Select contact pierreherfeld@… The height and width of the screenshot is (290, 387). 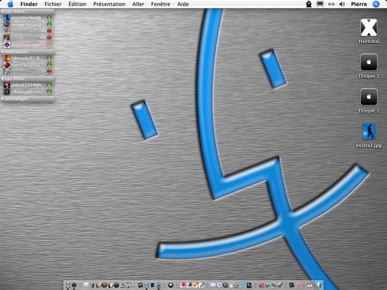tap(27, 18)
